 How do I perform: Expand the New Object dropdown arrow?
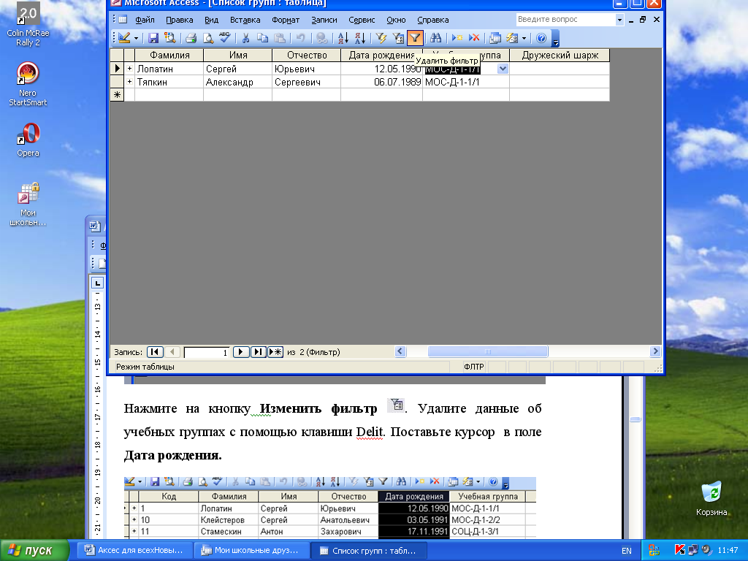tap(524, 38)
